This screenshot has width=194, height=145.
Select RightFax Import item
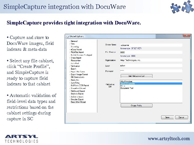(x=77, y=52)
